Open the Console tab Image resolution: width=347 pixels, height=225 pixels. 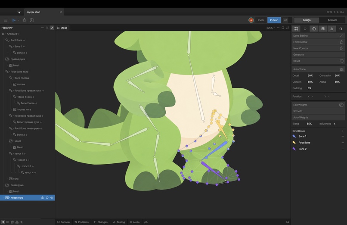pos(63,222)
